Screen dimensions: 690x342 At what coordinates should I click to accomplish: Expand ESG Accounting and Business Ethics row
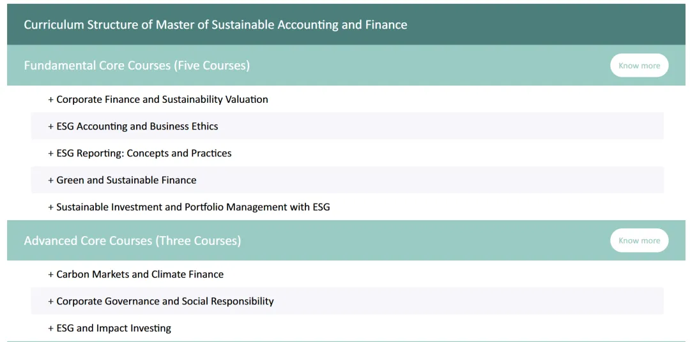[347, 126]
